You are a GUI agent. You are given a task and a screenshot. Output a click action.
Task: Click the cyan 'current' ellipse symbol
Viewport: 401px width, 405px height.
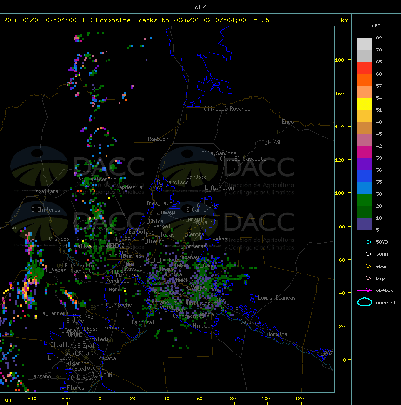point(364,302)
